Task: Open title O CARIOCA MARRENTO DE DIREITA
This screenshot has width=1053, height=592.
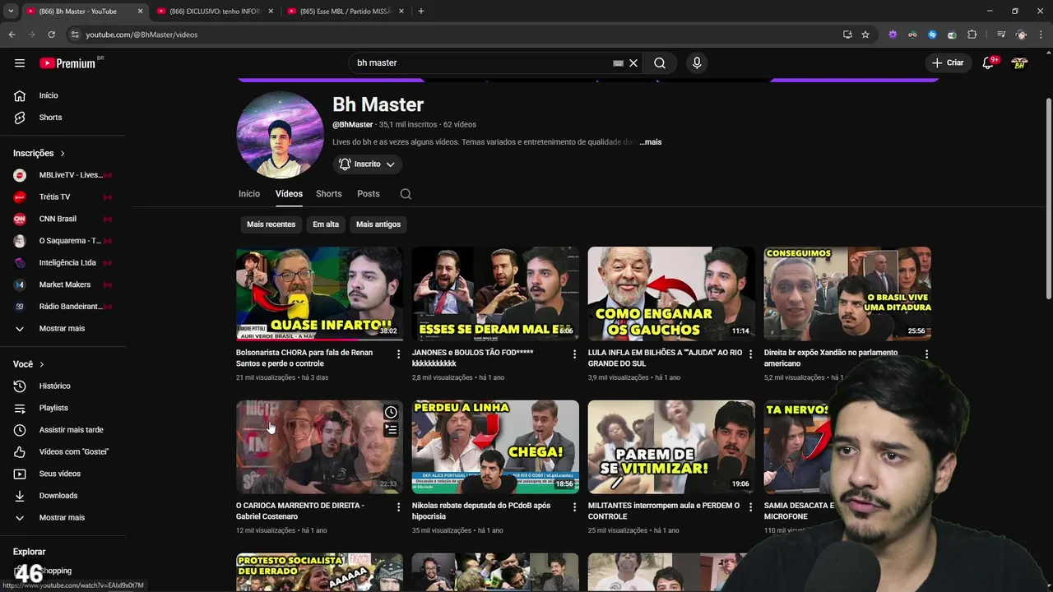Action: (300, 511)
